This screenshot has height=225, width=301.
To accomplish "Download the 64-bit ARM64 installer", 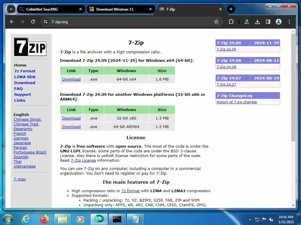I will [71, 127].
